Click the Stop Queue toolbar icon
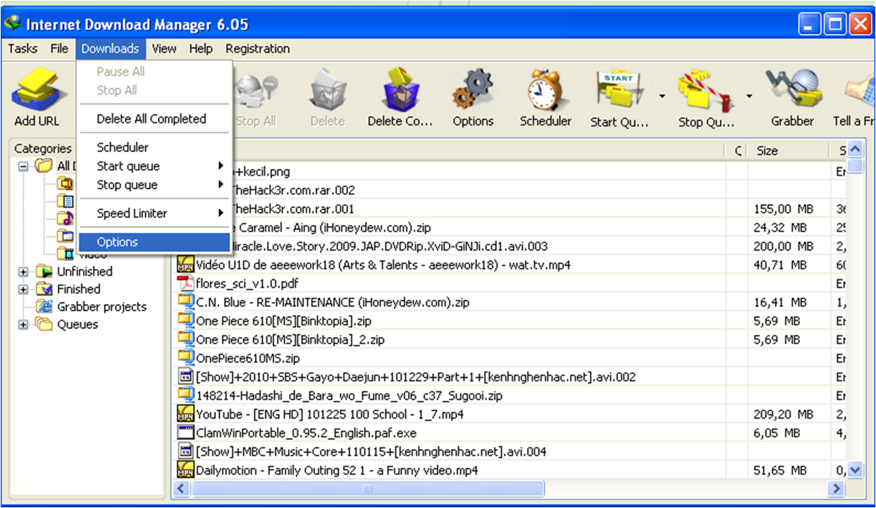 [x=705, y=90]
